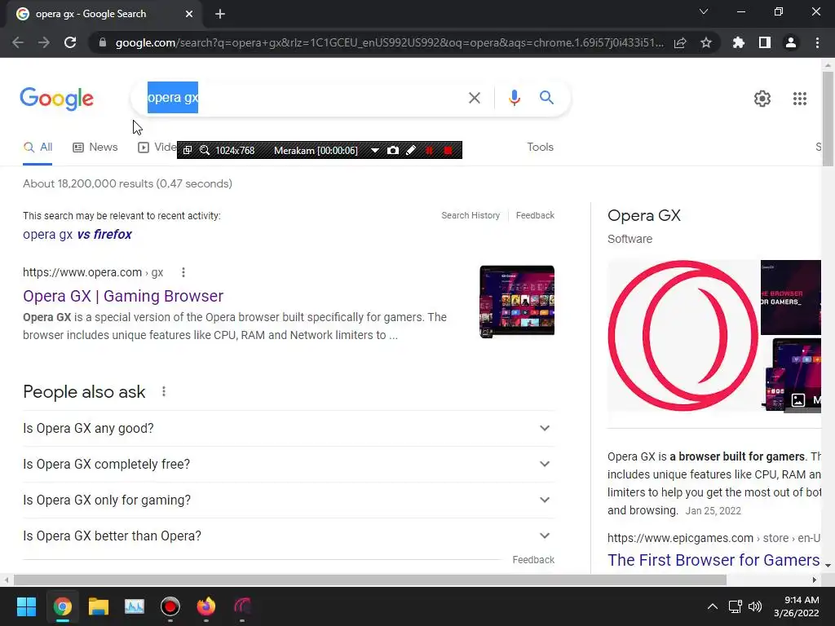Click the Opera GX result thumbnail image

[x=516, y=302]
